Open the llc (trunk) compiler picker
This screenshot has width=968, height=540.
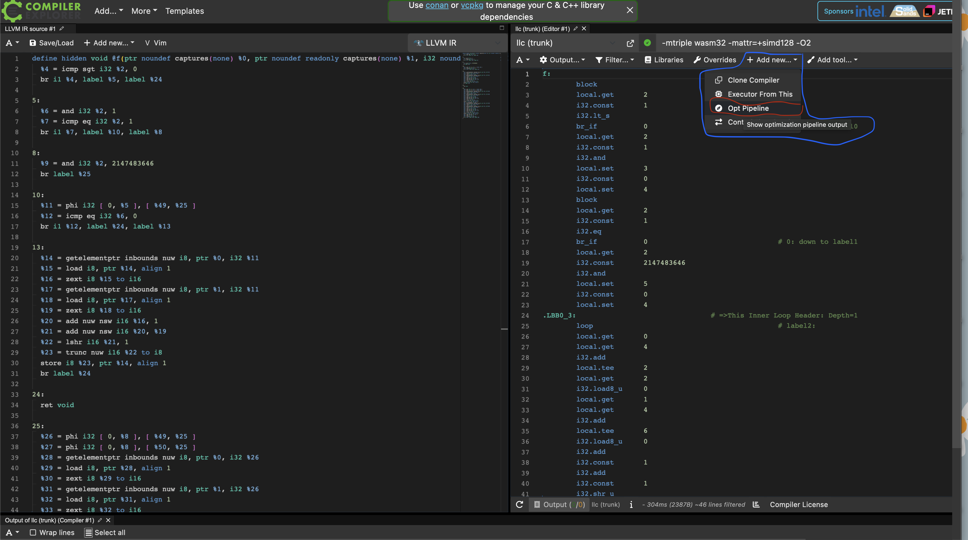point(566,43)
